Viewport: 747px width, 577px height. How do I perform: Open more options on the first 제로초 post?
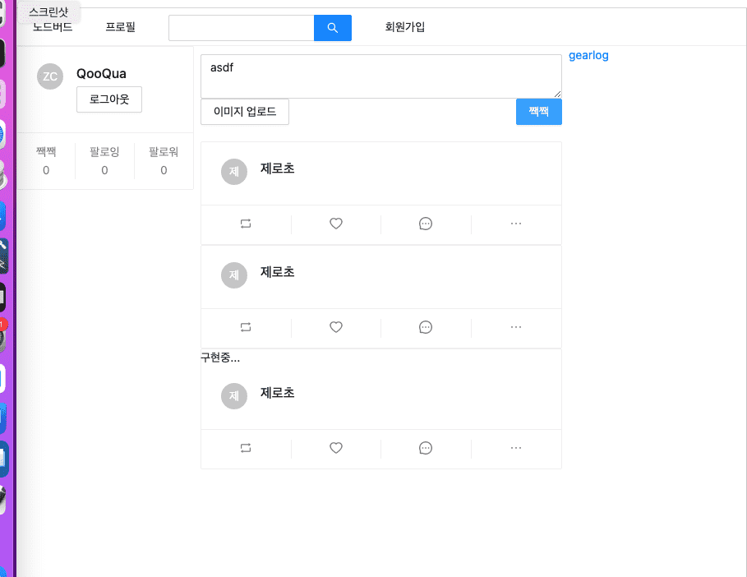coord(516,224)
